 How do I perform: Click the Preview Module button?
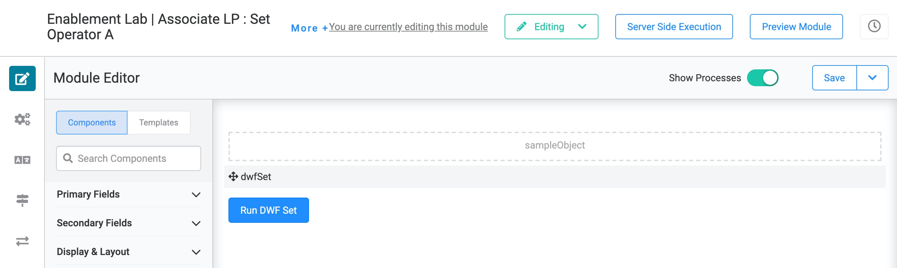coord(796,27)
